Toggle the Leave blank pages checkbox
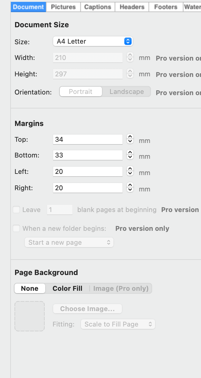The image size is (201, 378). 16,210
